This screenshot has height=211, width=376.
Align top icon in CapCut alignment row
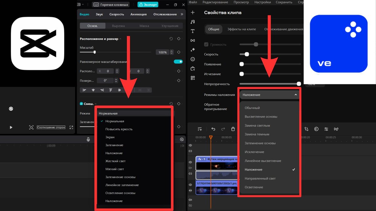coord(111,90)
